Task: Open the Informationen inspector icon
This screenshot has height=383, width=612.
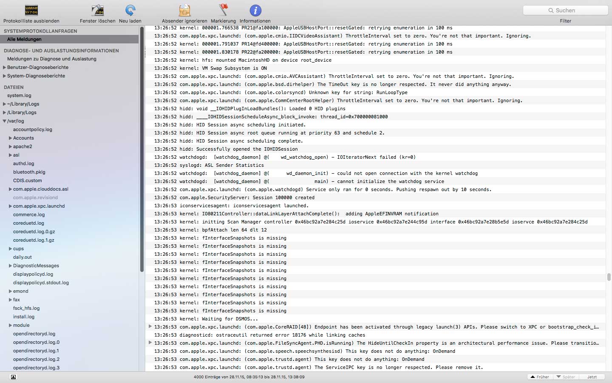Action: pyautogui.click(x=255, y=11)
